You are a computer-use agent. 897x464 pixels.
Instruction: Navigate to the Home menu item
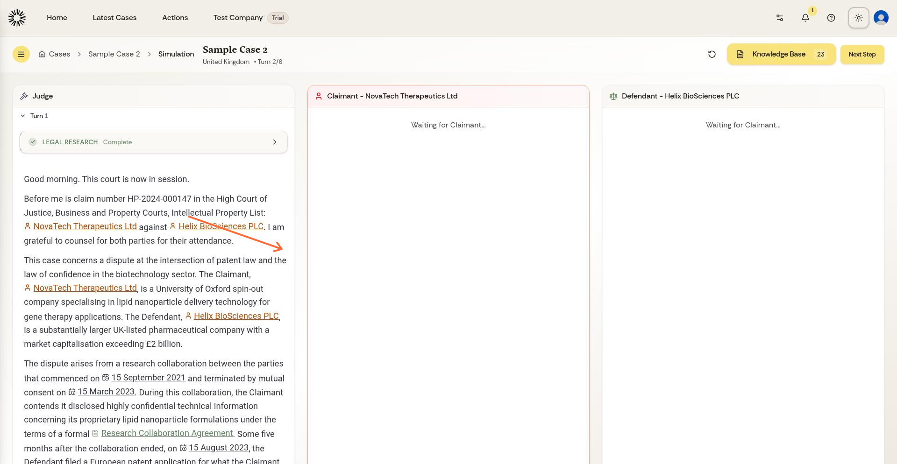tap(57, 18)
